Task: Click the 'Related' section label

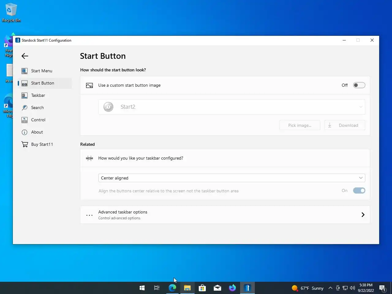Action: 87,144
